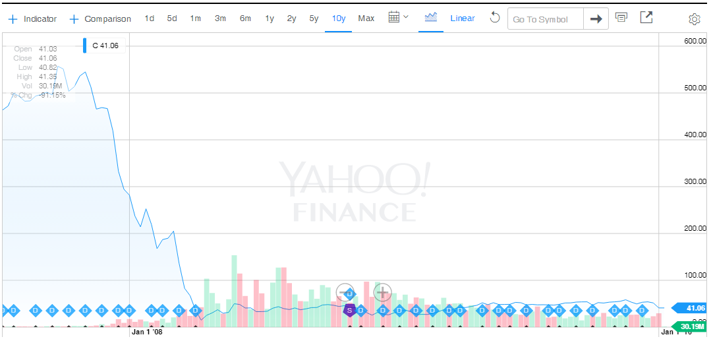This screenshot has width=713, height=339.
Task: Select the purple S split marker
Action: click(349, 311)
